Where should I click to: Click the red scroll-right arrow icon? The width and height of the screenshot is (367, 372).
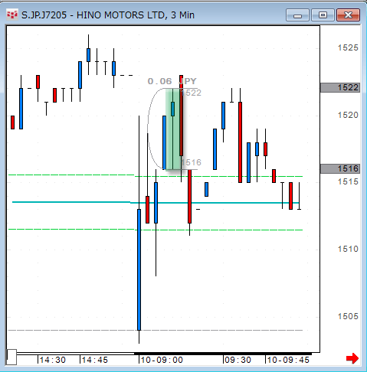[352, 358]
